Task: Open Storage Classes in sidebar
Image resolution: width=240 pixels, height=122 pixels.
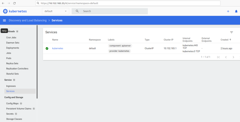Action: tap(14, 119)
